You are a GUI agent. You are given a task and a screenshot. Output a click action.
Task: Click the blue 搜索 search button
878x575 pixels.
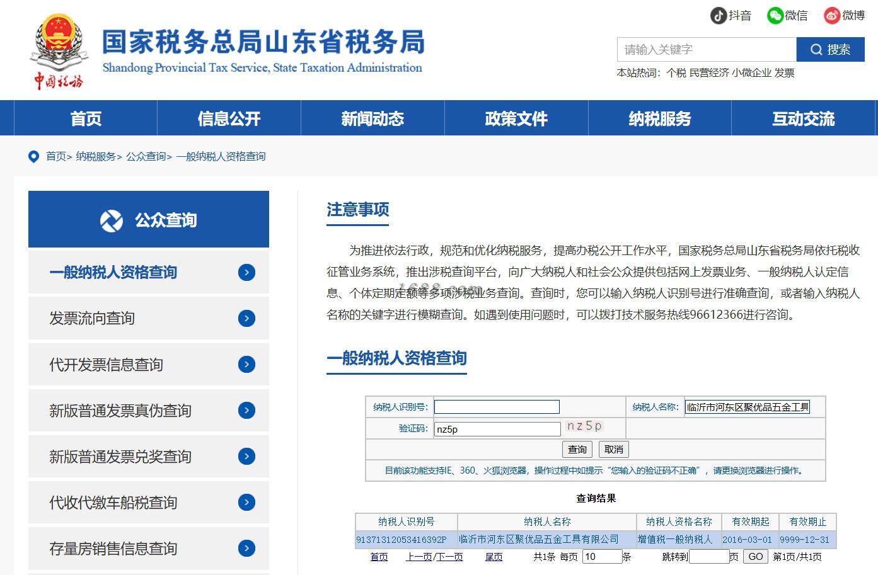[x=831, y=49]
